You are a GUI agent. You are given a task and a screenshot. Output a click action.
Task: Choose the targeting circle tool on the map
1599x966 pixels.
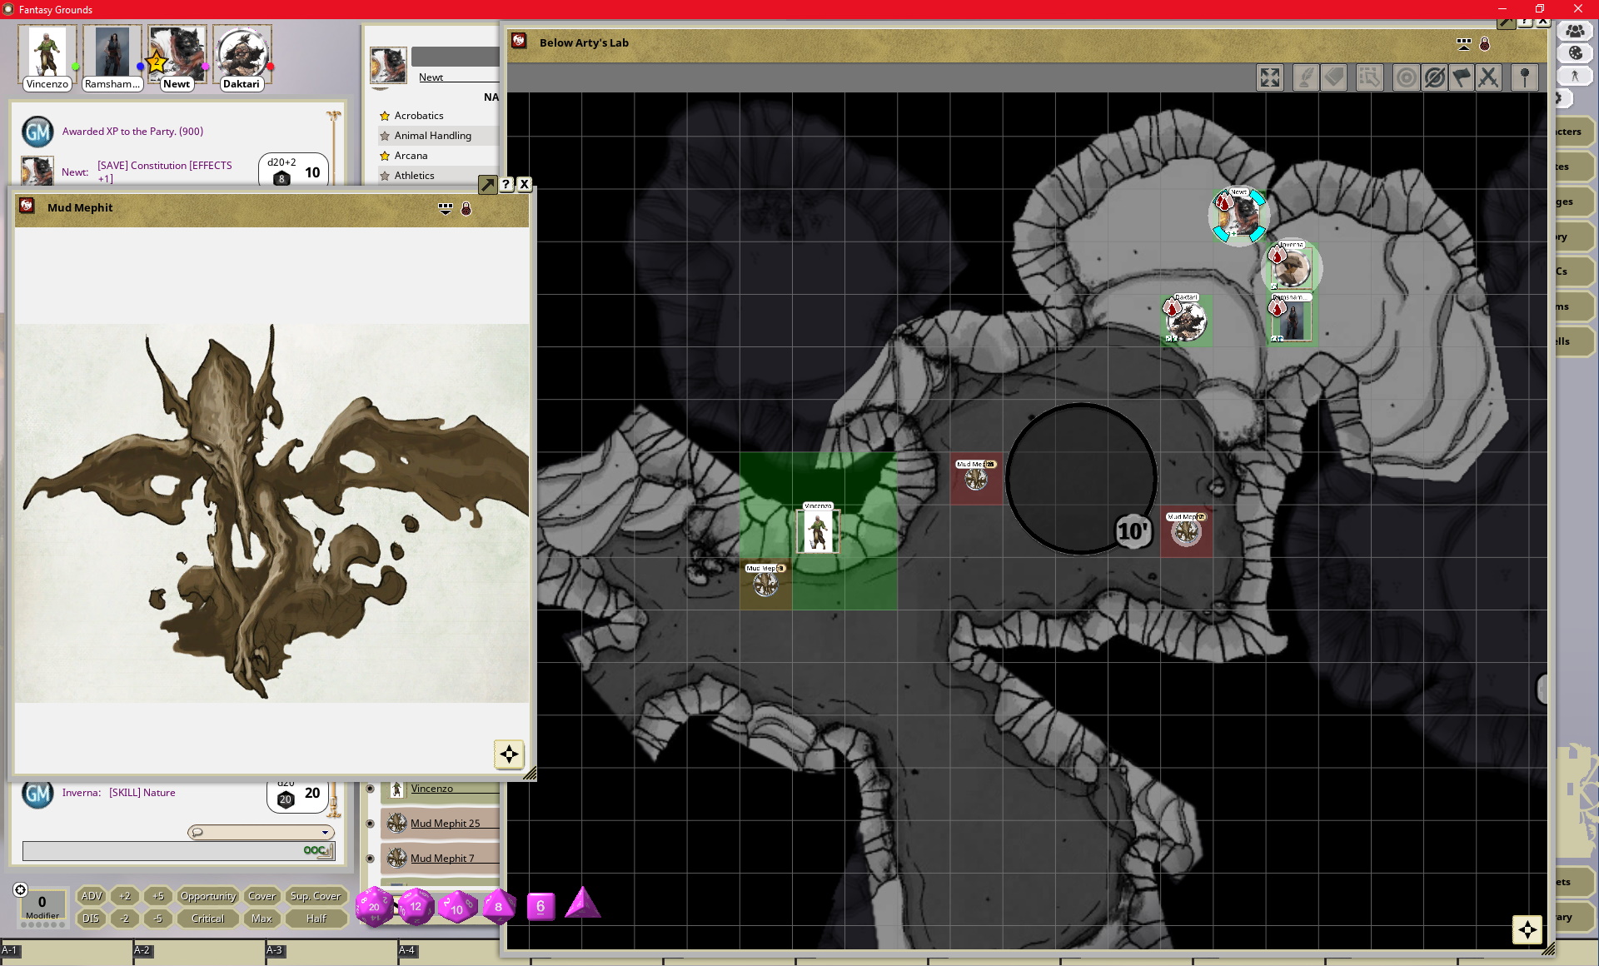pos(1406,77)
